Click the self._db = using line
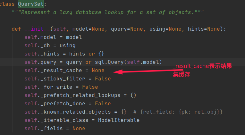This screenshot has height=135, width=245. [x=50, y=45]
